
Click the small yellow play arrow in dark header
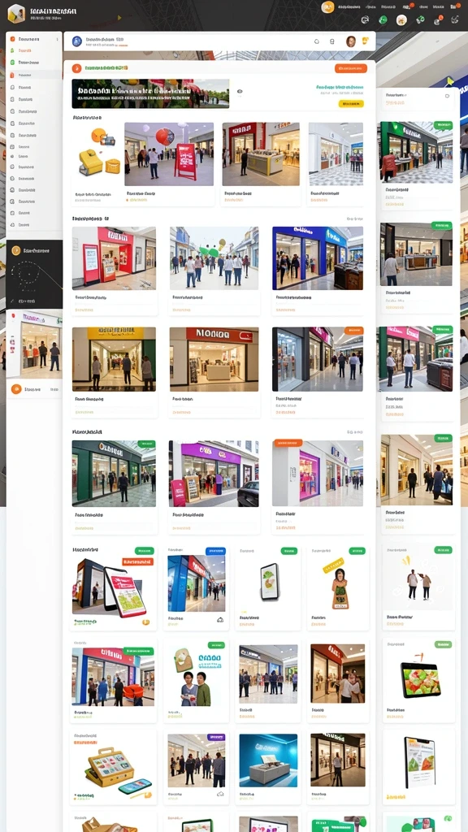[119, 18]
